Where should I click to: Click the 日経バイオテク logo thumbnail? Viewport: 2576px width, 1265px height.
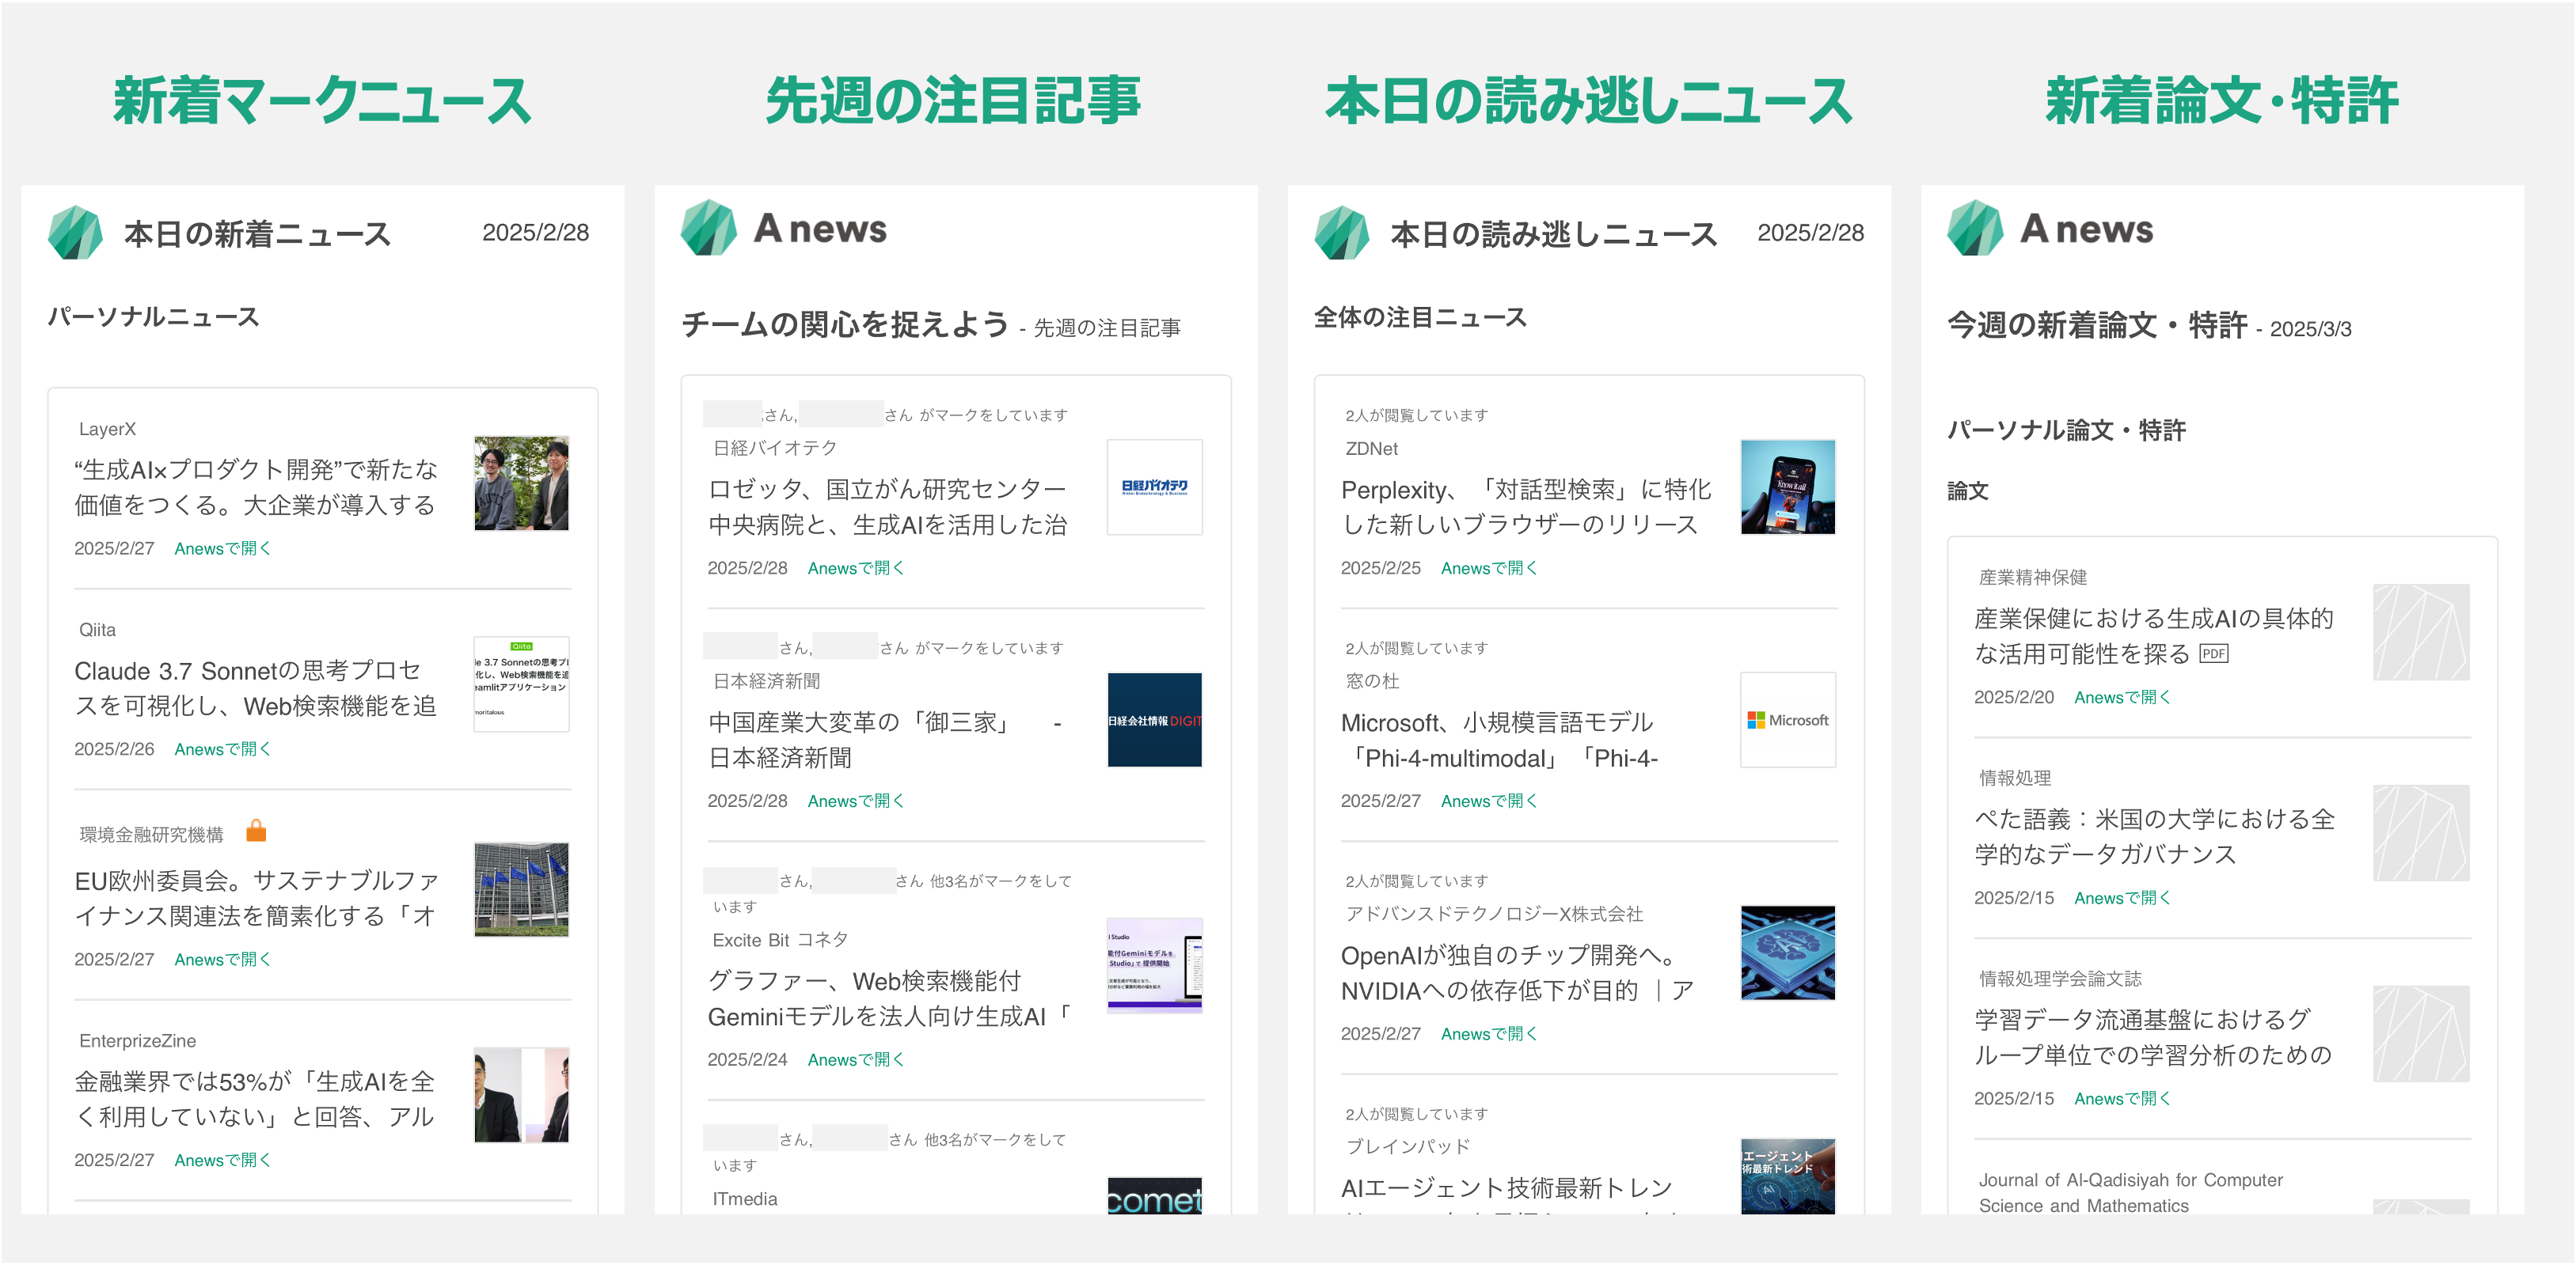1154,487
